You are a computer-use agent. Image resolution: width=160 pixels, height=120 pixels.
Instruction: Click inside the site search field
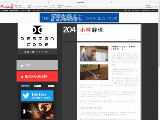(x=81, y=6)
